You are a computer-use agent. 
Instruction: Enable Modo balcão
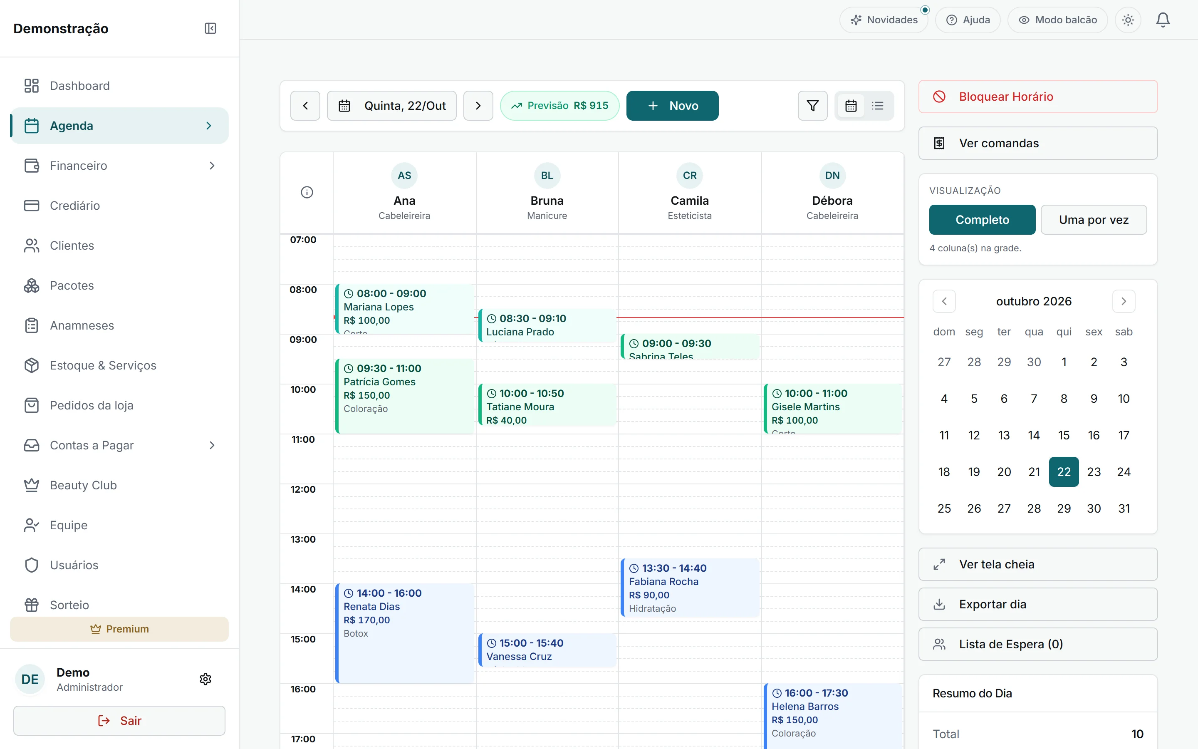pyautogui.click(x=1057, y=20)
